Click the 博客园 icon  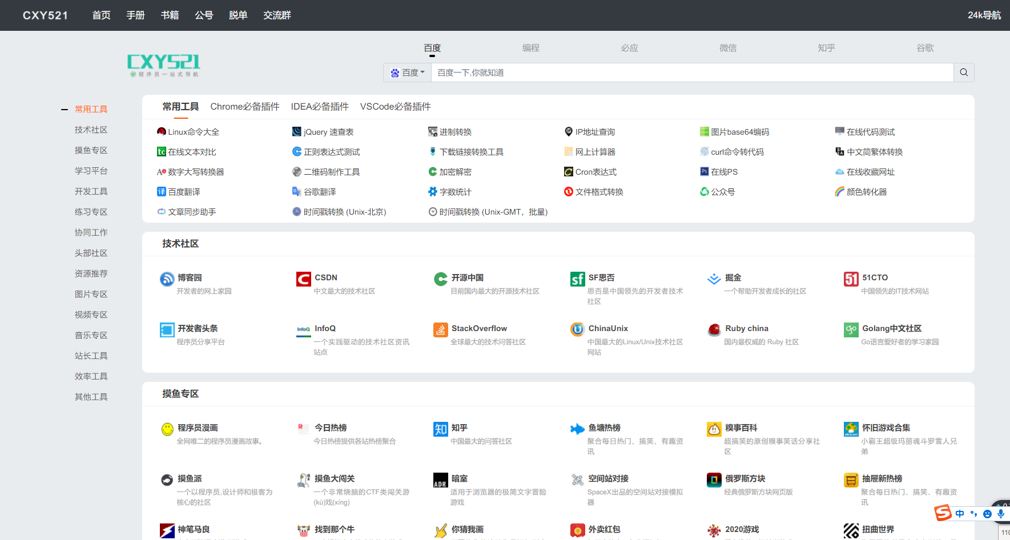167,279
